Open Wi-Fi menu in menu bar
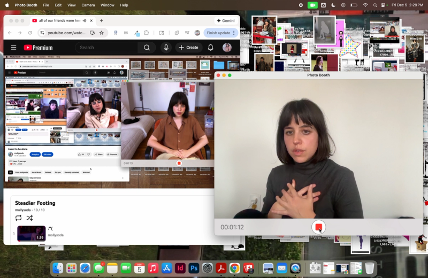Image resolution: width=428 pixels, height=278 pixels. (365, 5)
